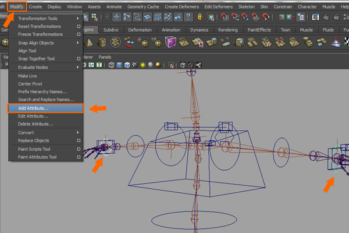This screenshot has height=233, width=349.
Task: Toggle textured display checker icon
Action: tap(135, 65)
